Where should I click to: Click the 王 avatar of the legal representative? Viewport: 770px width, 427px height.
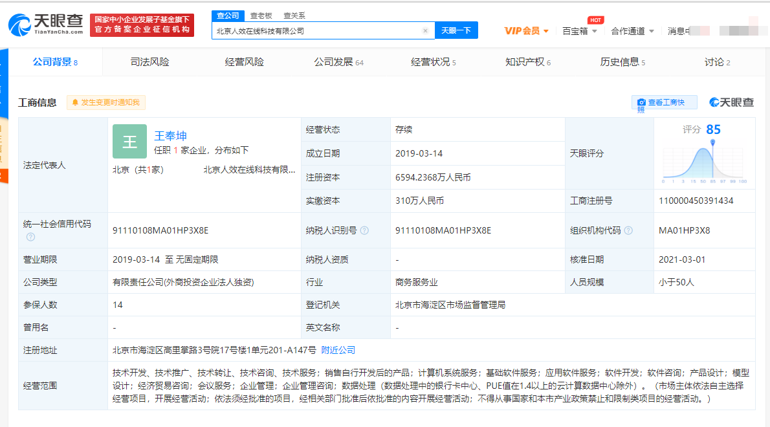point(129,142)
